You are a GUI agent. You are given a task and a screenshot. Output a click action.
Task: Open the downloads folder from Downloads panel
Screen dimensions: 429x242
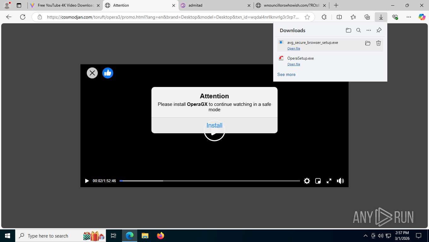[x=349, y=30]
